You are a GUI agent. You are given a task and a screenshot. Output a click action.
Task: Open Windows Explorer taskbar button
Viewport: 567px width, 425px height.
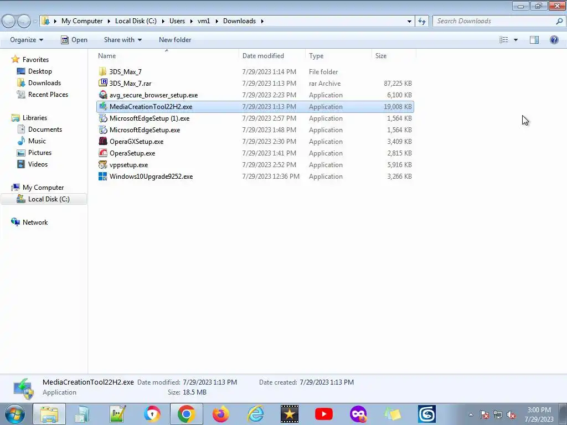click(49, 414)
